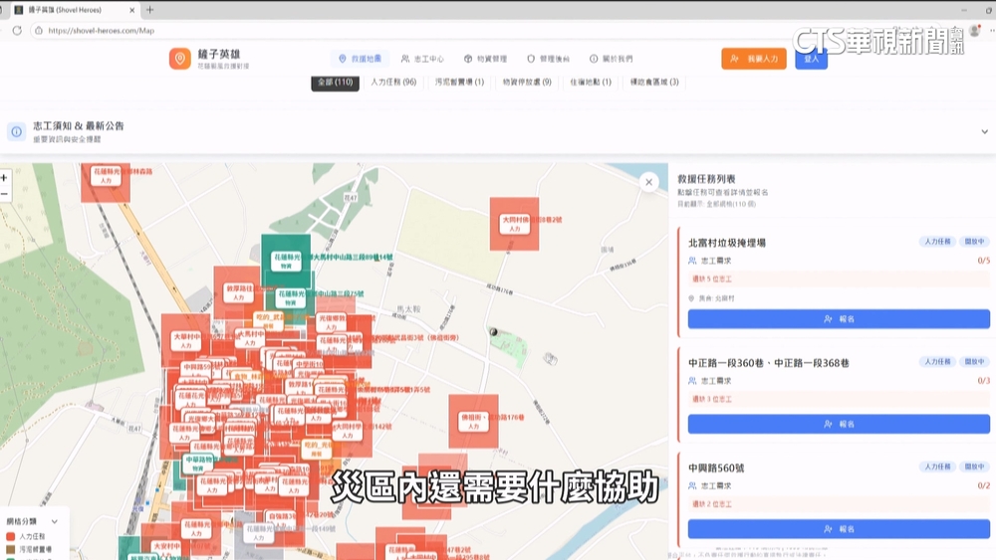The height and width of the screenshot is (560, 996).
Task: Click 人力任務 tag on 中興路560號 card
Action: coord(937,467)
